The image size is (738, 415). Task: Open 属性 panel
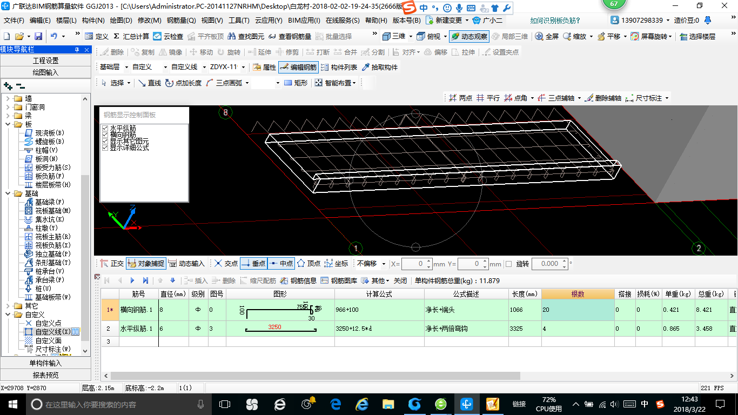(x=264, y=68)
